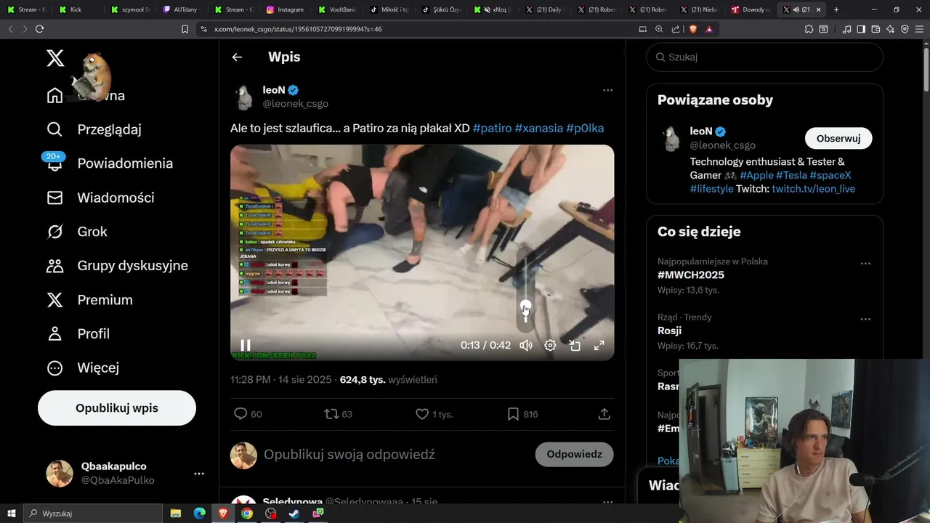This screenshot has width=930, height=523.
Task: Switch to the AUTdany tab
Action: [x=181, y=9]
